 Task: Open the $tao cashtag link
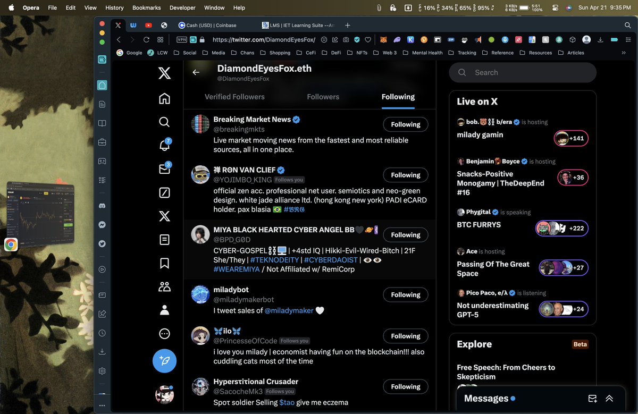(x=287, y=403)
